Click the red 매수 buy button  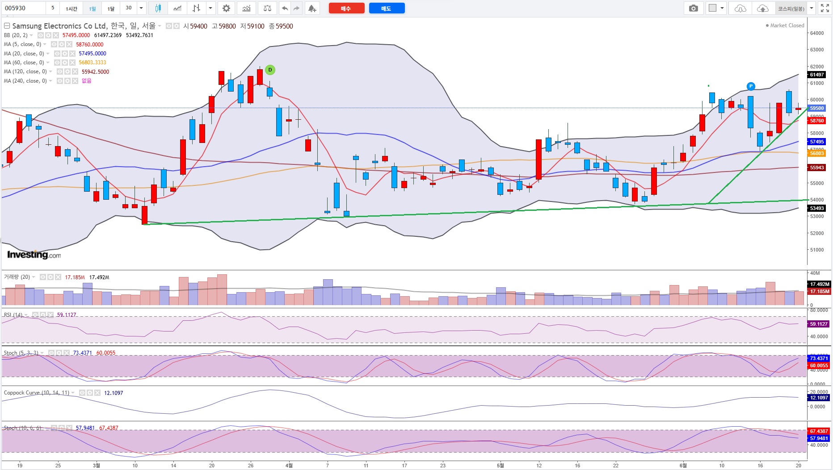coord(346,8)
